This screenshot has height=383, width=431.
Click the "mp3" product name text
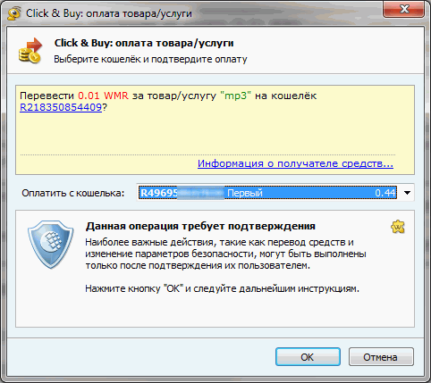(235, 96)
